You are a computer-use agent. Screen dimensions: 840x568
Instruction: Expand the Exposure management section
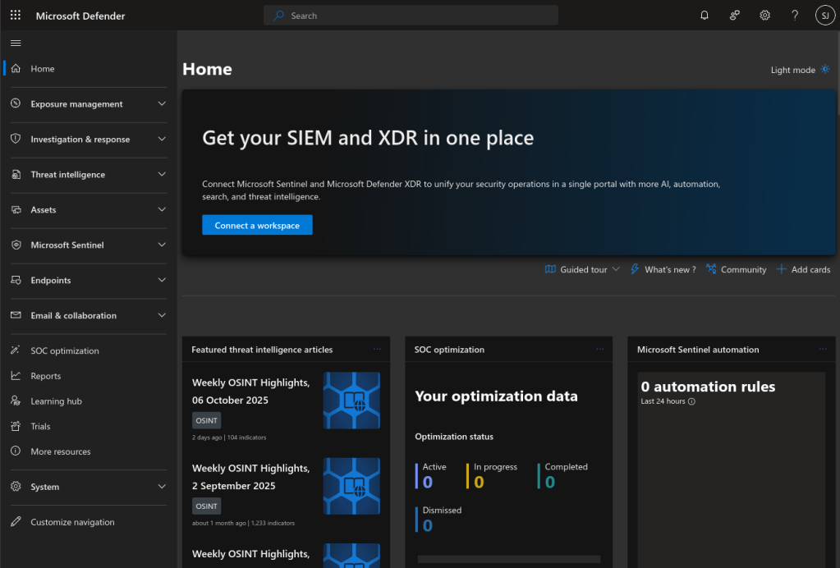(88, 104)
